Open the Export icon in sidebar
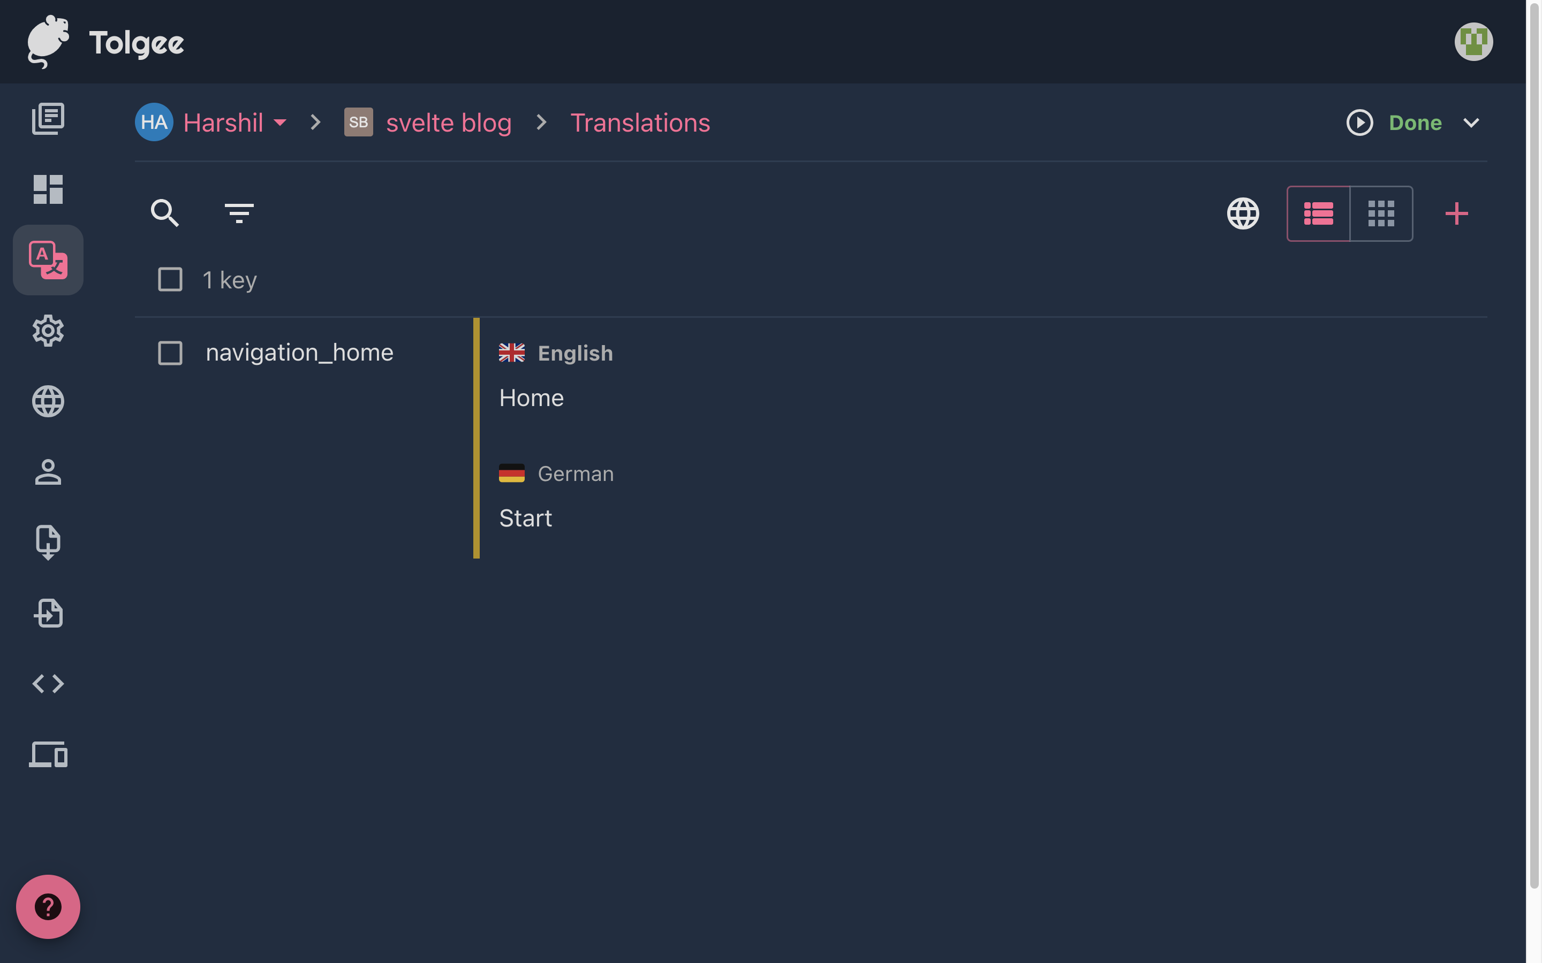 48,542
